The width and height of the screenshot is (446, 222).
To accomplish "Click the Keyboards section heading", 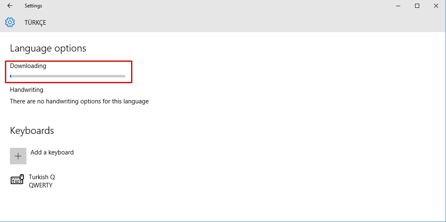I will [32, 131].
